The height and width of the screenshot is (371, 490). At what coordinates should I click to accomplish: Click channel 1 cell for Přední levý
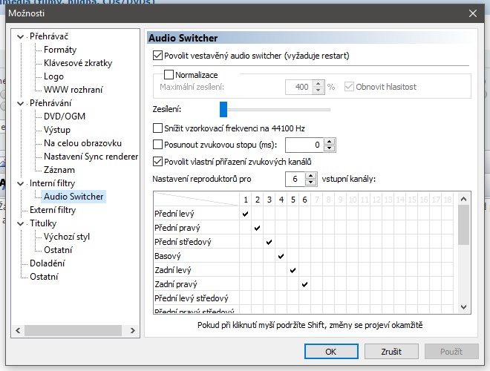coord(245,214)
